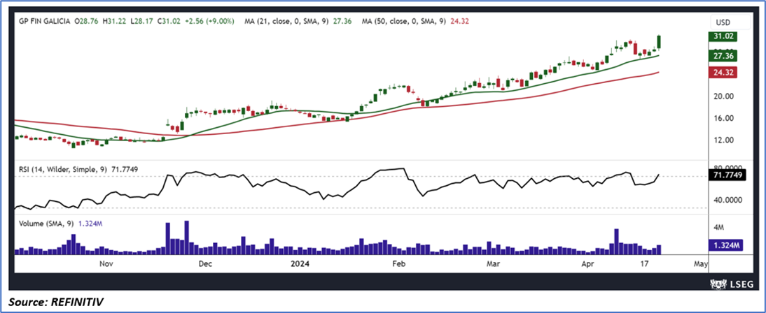Select the MA (50, close, 0, SMA, 9) legend
The image size is (766, 313).
click(416, 22)
